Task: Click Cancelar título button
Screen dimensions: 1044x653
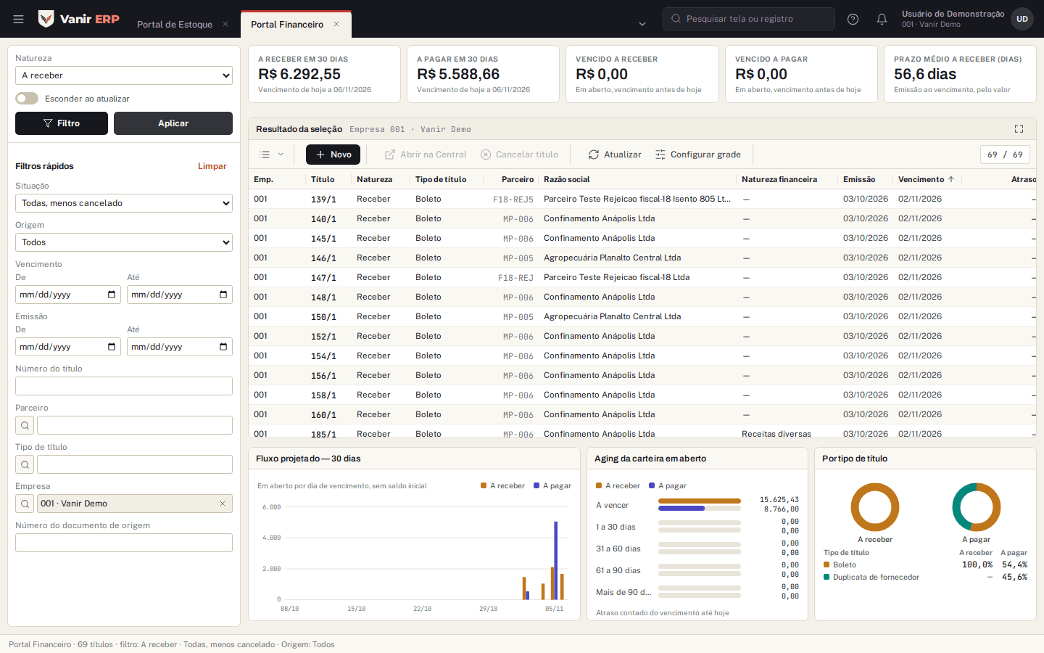Action: (x=519, y=155)
